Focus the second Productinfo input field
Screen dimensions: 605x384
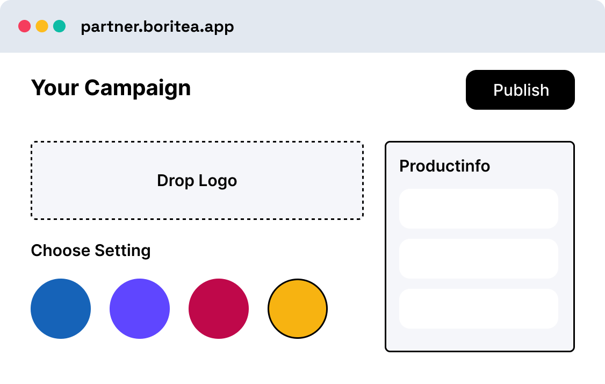(x=478, y=259)
